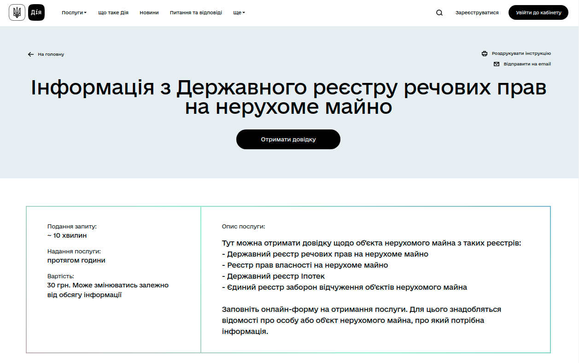Click Роздрукувати інструкцію link

pyautogui.click(x=521, y=53)
